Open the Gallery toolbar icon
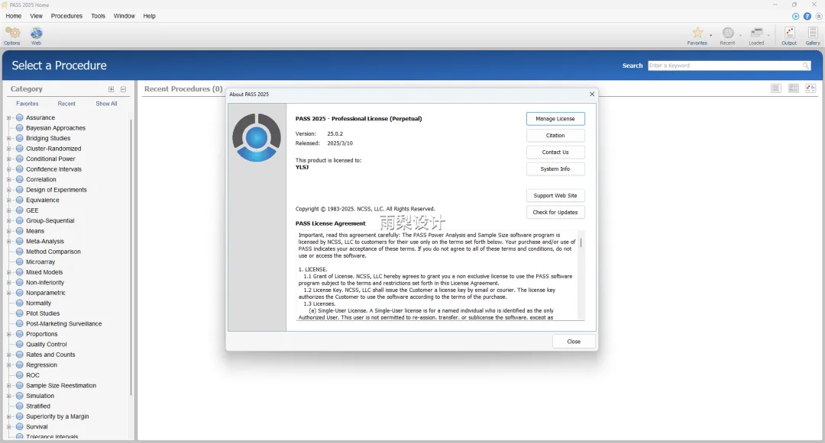 [812, 36]
